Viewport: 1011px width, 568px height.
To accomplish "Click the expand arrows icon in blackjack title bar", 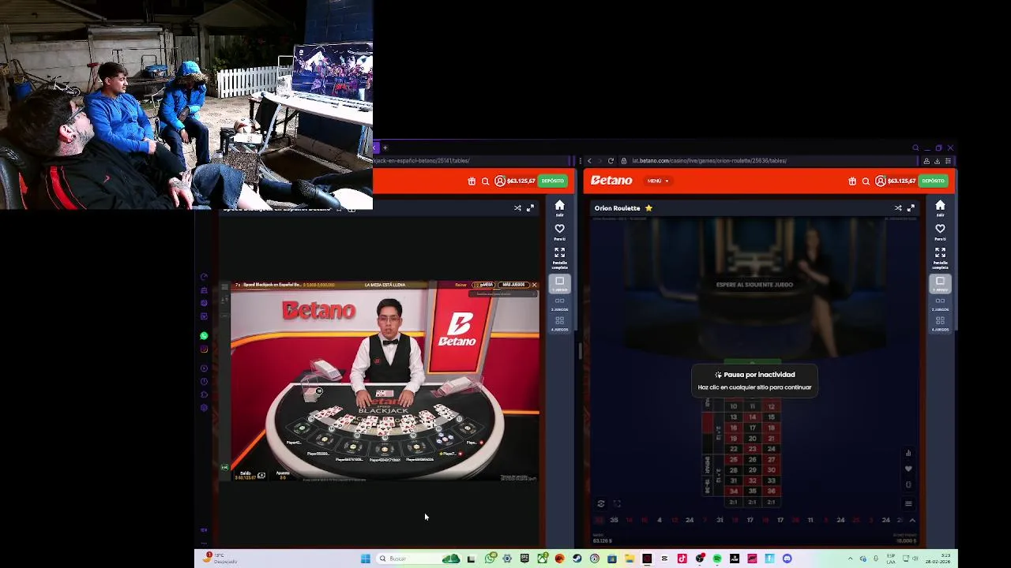I will (530, 208).
